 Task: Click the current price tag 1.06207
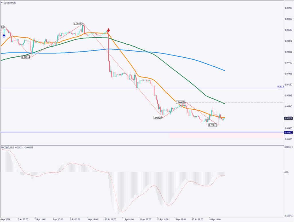tap(288, 118)
